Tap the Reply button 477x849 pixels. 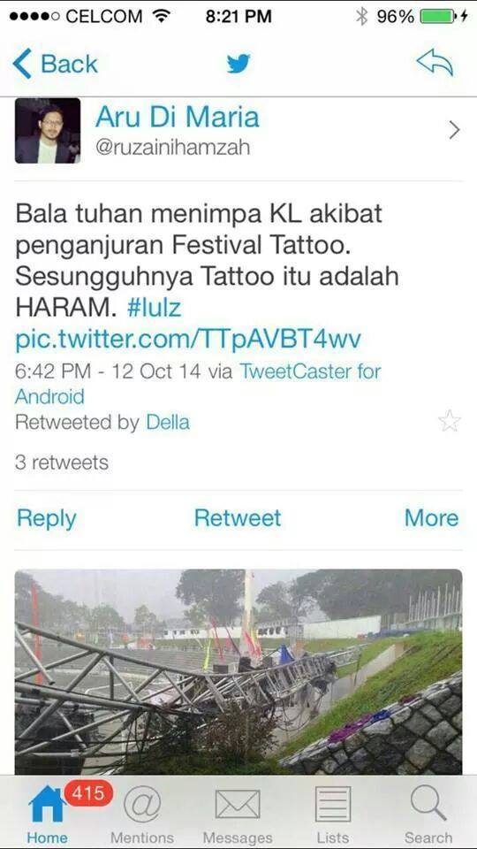click(x=47, y=519)
